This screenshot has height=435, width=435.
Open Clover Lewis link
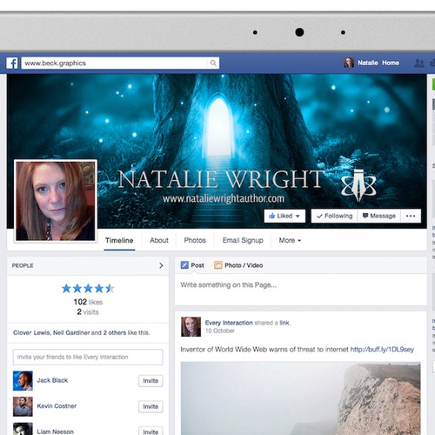pos(31,332)
